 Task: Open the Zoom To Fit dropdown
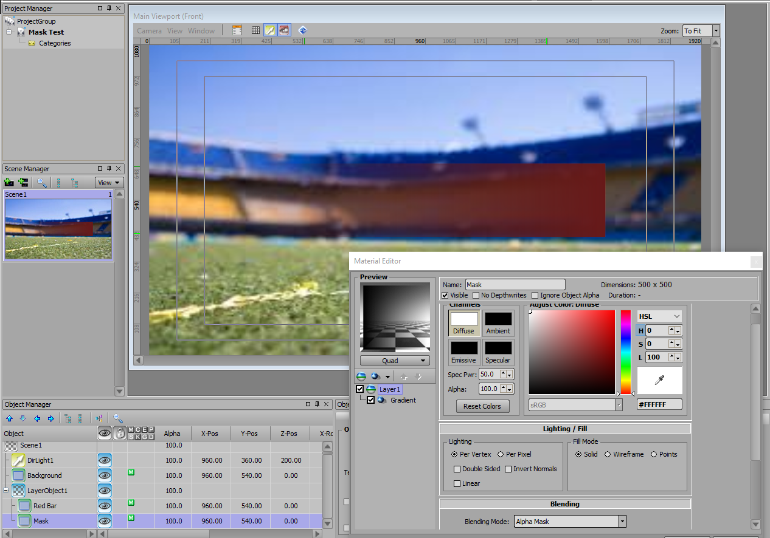(716, 30)
